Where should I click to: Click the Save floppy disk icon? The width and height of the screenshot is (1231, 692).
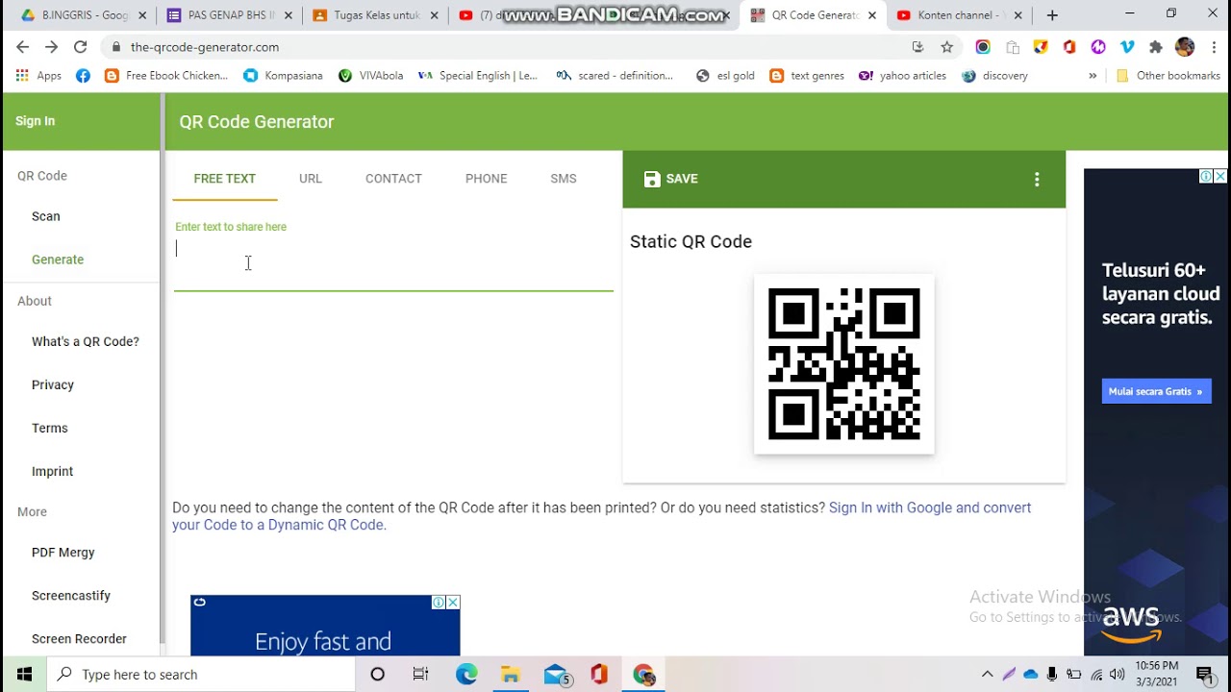[x=652, y=179]
